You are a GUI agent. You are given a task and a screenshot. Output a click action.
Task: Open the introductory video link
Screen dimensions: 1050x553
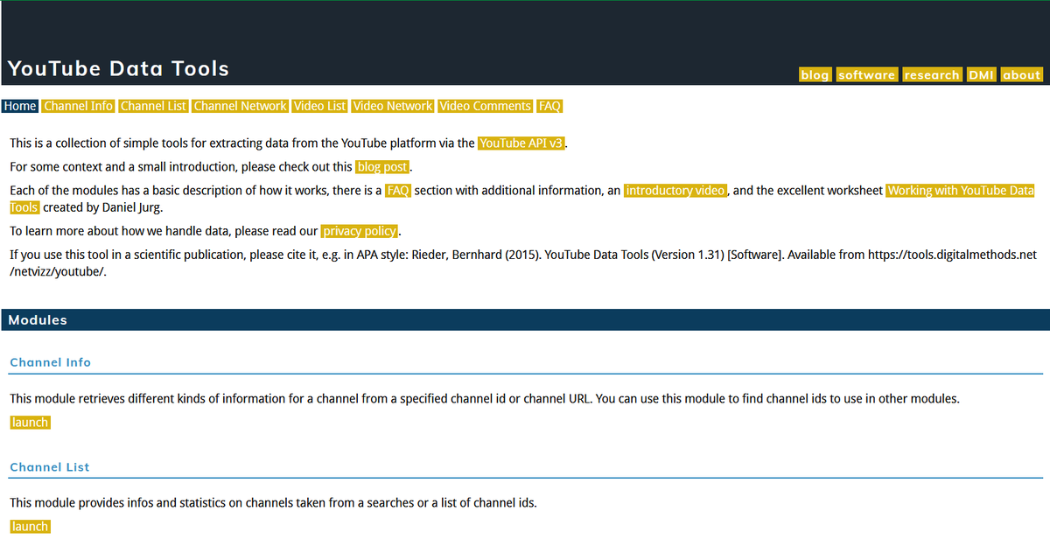pos(675,190)
